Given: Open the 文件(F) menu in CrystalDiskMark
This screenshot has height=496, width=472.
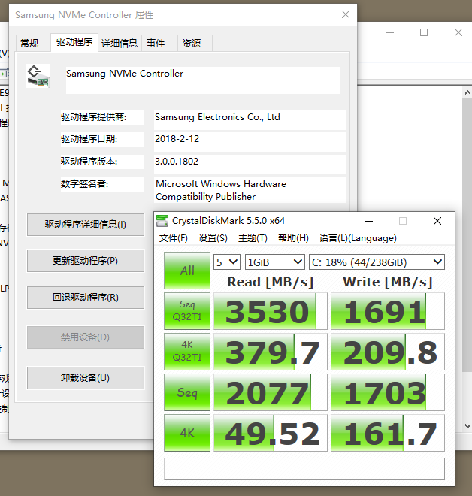Looking at the screenshot, I should coord(174,238).
